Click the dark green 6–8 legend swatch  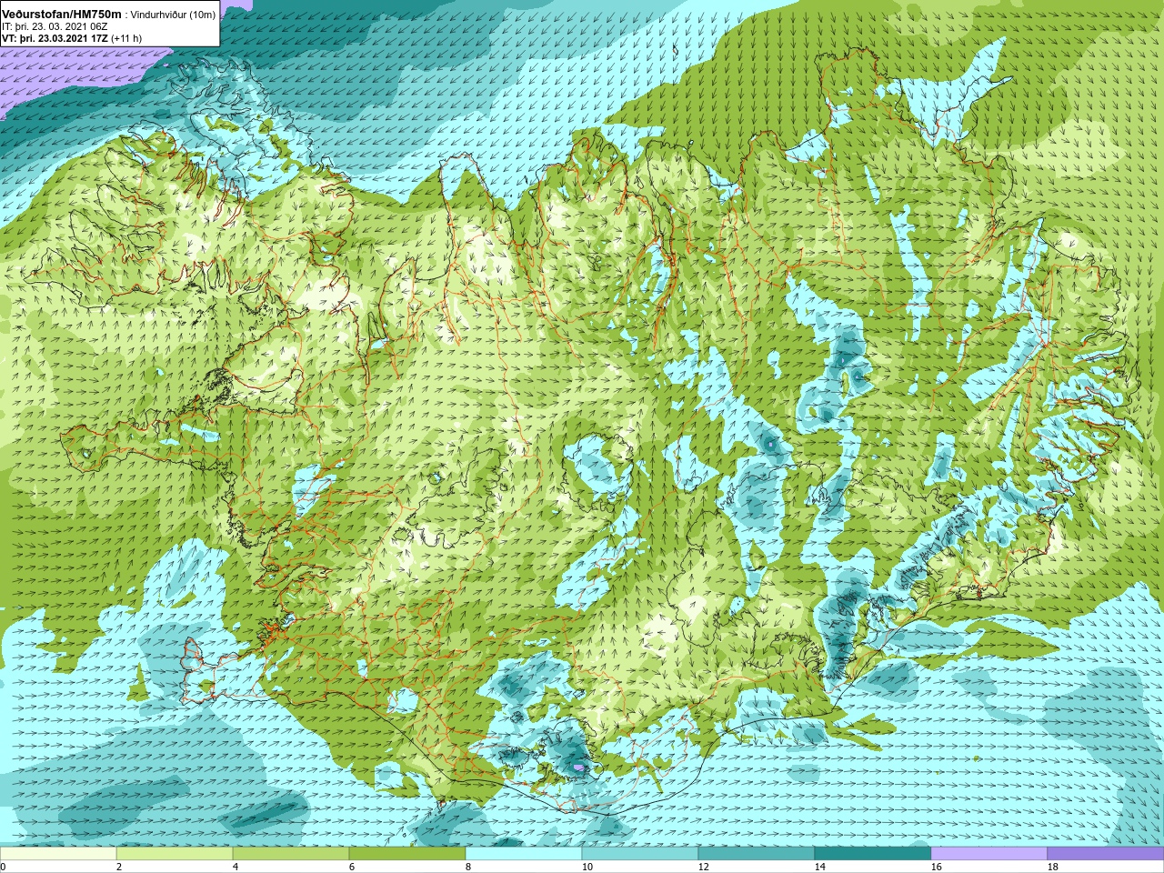(407, 854)
